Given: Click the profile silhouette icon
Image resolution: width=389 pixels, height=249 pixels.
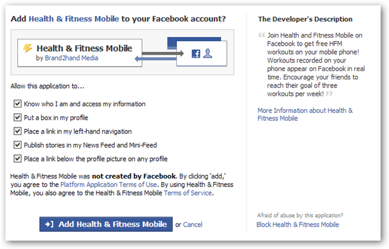Looking at the screenshot, I should [x=207, y=54].
